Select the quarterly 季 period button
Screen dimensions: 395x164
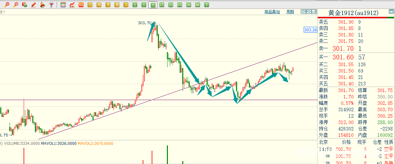[117, 5]
